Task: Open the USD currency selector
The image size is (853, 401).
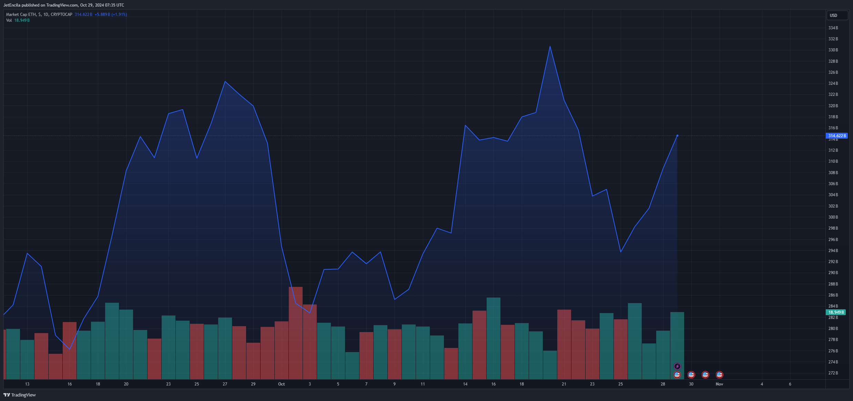Action: [x=837, y=16]
